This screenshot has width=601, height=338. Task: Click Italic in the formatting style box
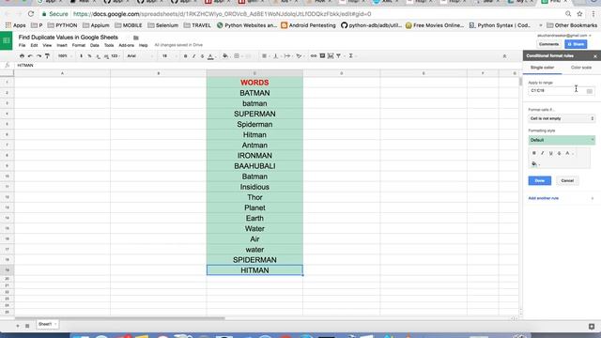pyautogui.click(x=543, y=153)
